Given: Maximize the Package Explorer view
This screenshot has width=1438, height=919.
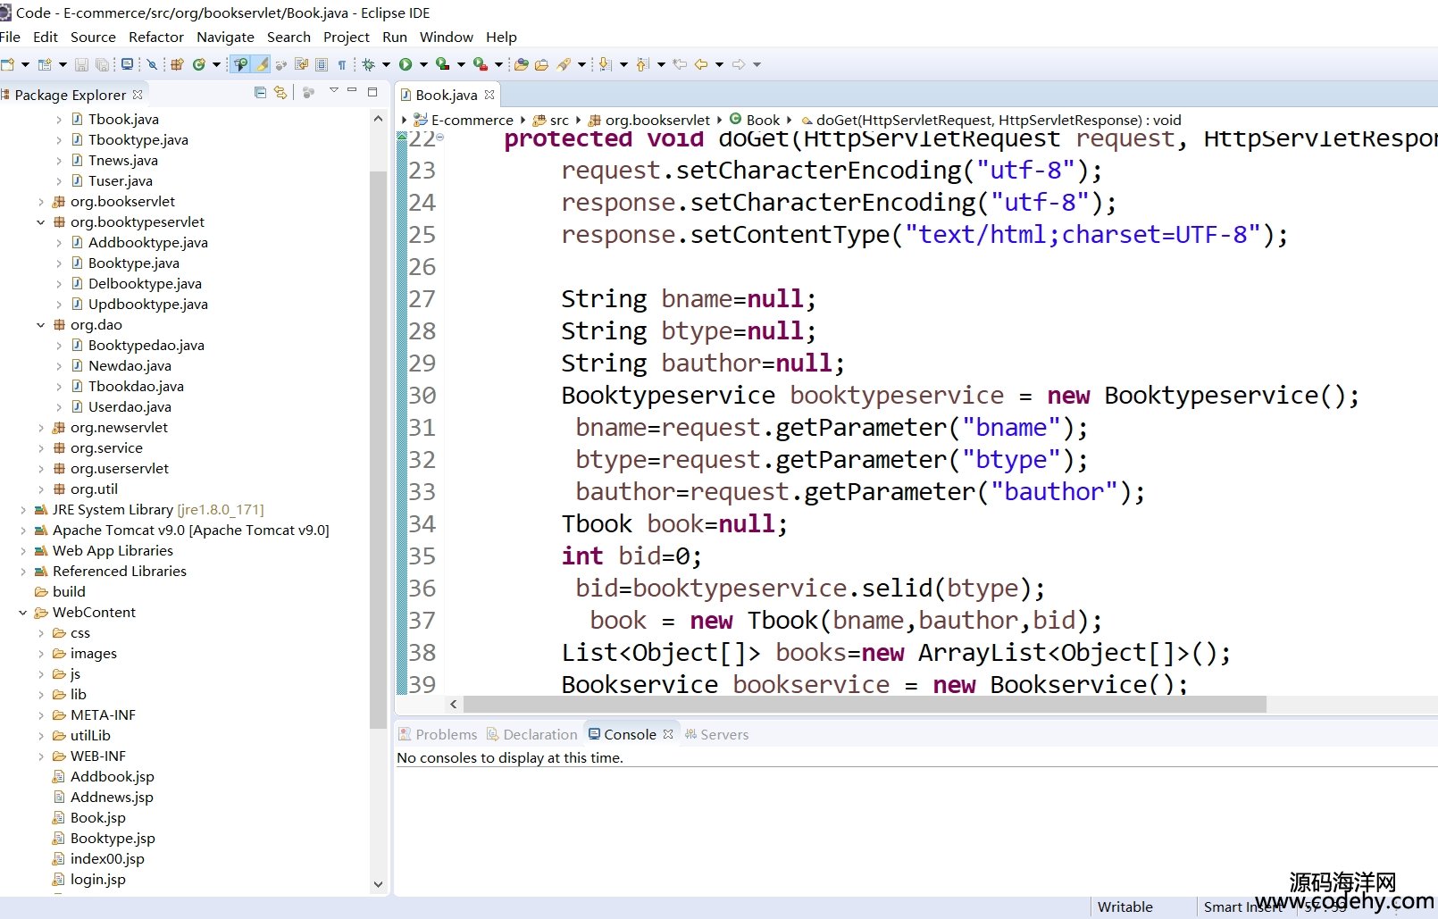Looking at the screenshot, I should click(372, 91).
